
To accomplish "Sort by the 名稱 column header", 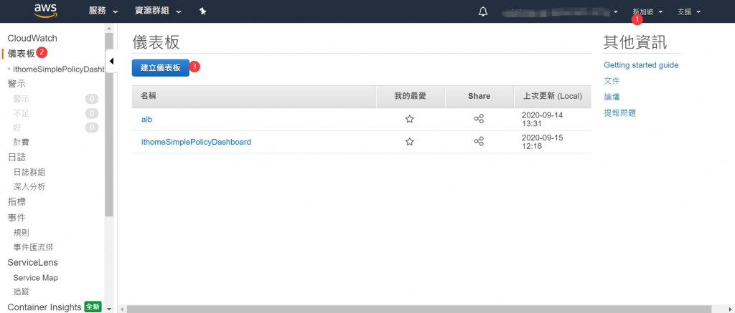I will (x=254, y=97).
